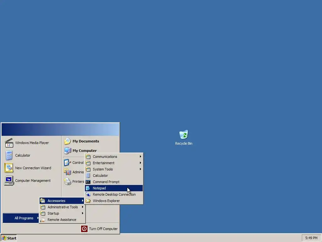Click Administrative Tools folder icon in programs list
This screenshot has height=242, width=322.
pyautogui.click(x=43, y=207)
